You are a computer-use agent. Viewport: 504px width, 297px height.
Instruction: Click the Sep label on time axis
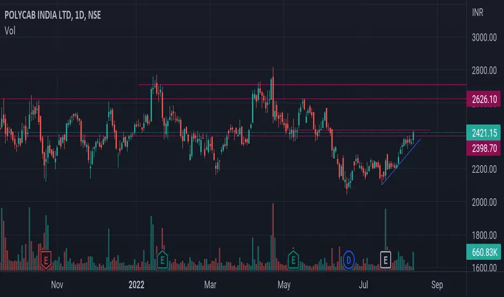pyautogui.click(x=437, y=285)
